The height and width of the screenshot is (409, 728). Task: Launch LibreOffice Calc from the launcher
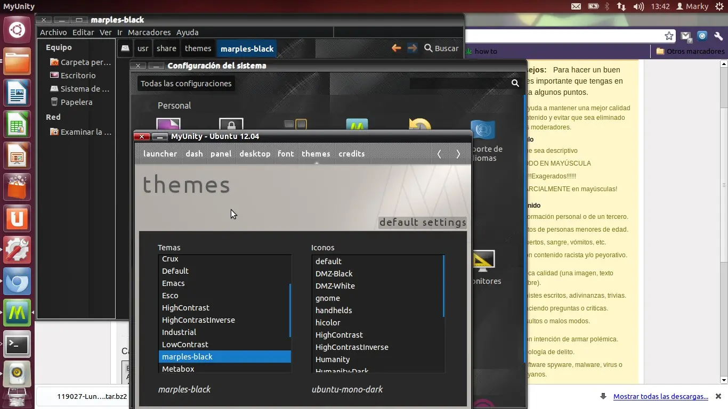[x=17, y=124]
